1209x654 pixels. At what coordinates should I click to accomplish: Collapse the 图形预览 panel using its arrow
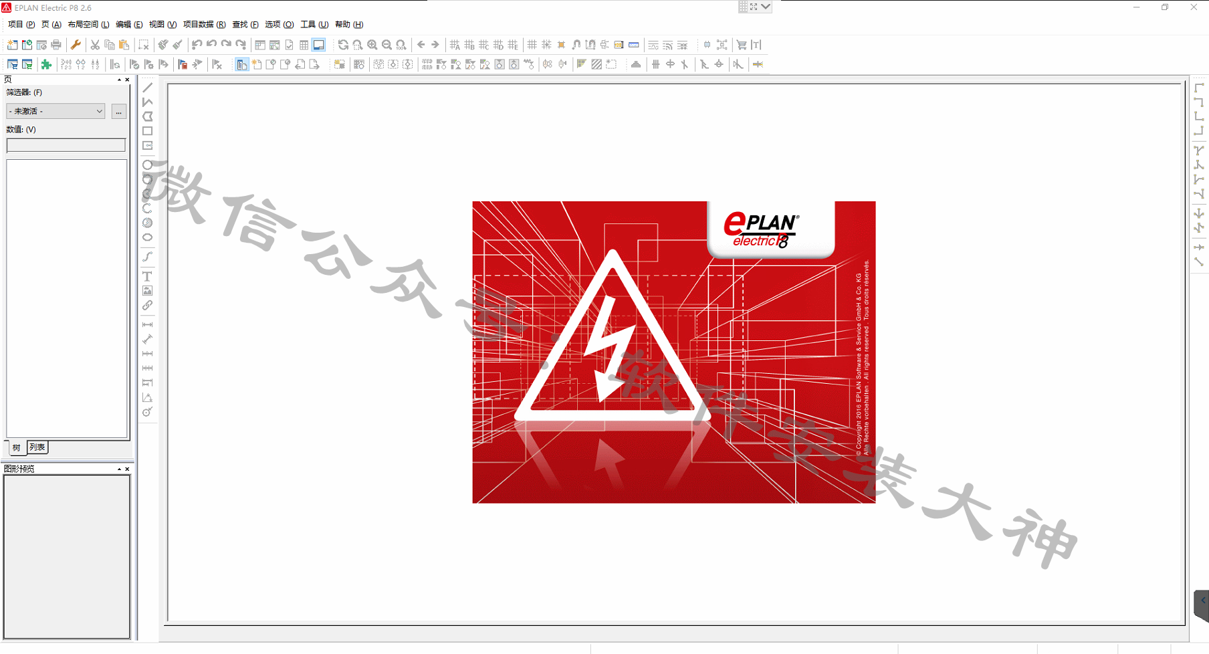pos(119,469)
